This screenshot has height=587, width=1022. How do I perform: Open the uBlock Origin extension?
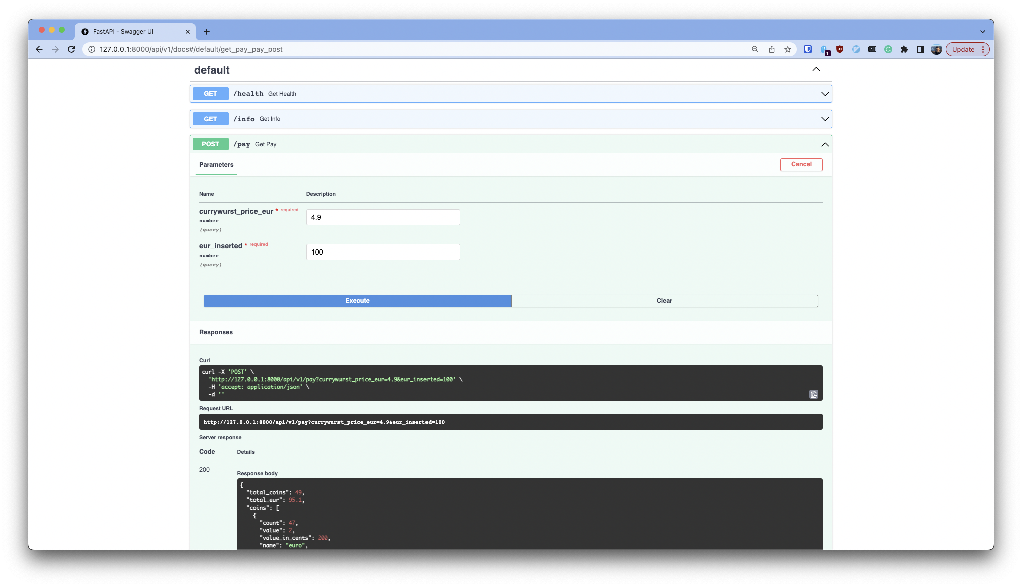tap(840, 49)
